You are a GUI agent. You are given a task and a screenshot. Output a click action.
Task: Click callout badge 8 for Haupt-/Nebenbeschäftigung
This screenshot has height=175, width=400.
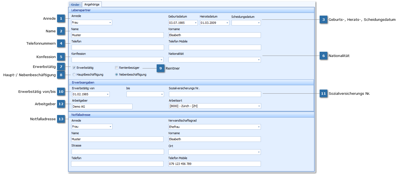pos(61,75)
